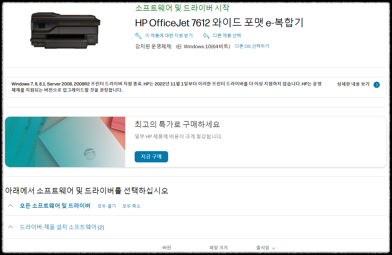Screen dimensions: 392x255
Task: Collapse all sections with 모두 축소
Action: [x=131, y=206]
